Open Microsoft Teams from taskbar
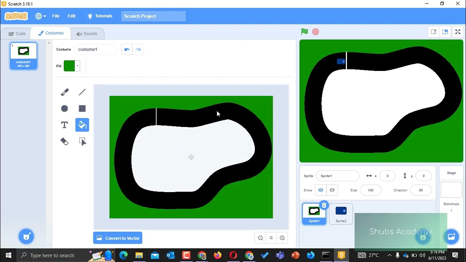466x262 pixels. (x=280, y=255)
